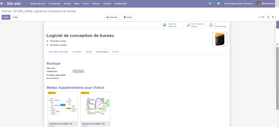Click the product image thumbnail
The image size is (279, 128).
(x=220, y=40)
